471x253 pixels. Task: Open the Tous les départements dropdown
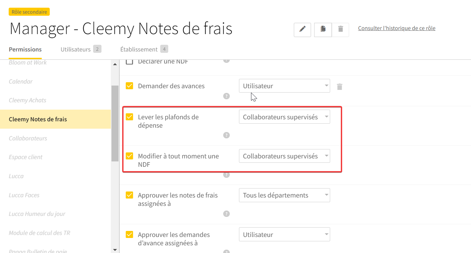pyautogui.click(x=284, y=195)
